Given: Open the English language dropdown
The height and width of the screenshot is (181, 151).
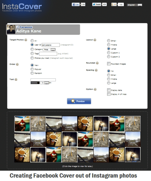Looking at the screenshot, I should point(135,5).
